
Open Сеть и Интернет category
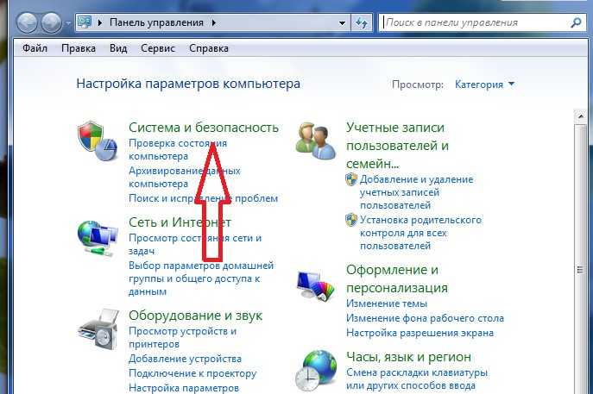pos(180,222)
